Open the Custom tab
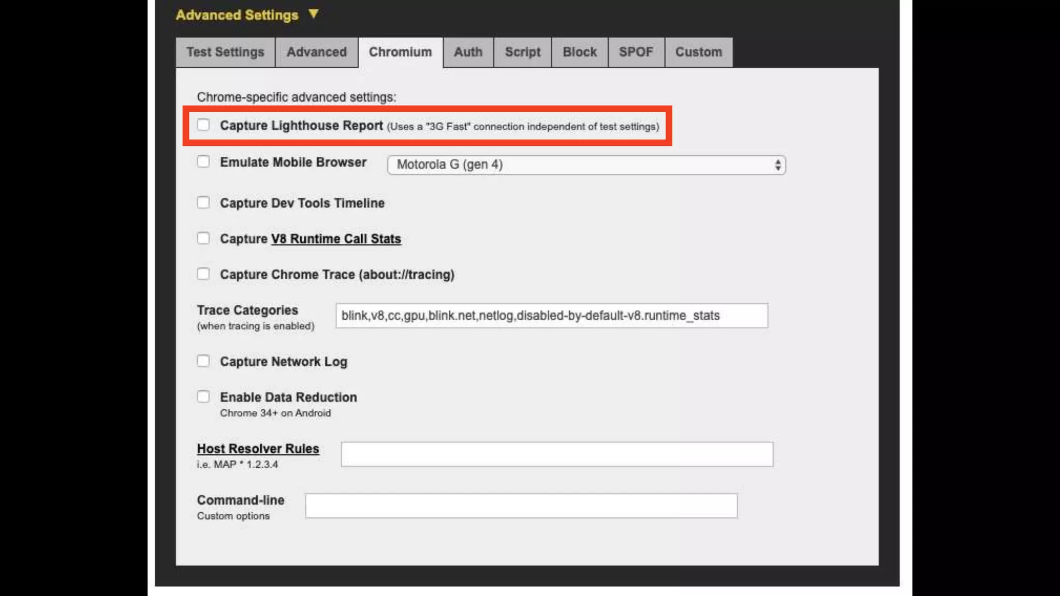This screenshot has height=596, width=1060. coord(698,52)
